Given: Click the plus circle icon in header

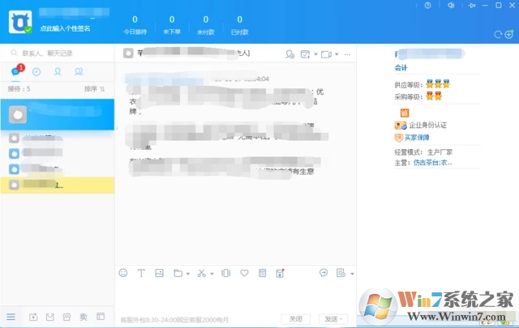Looking at the screenshot, I should 509,34.
